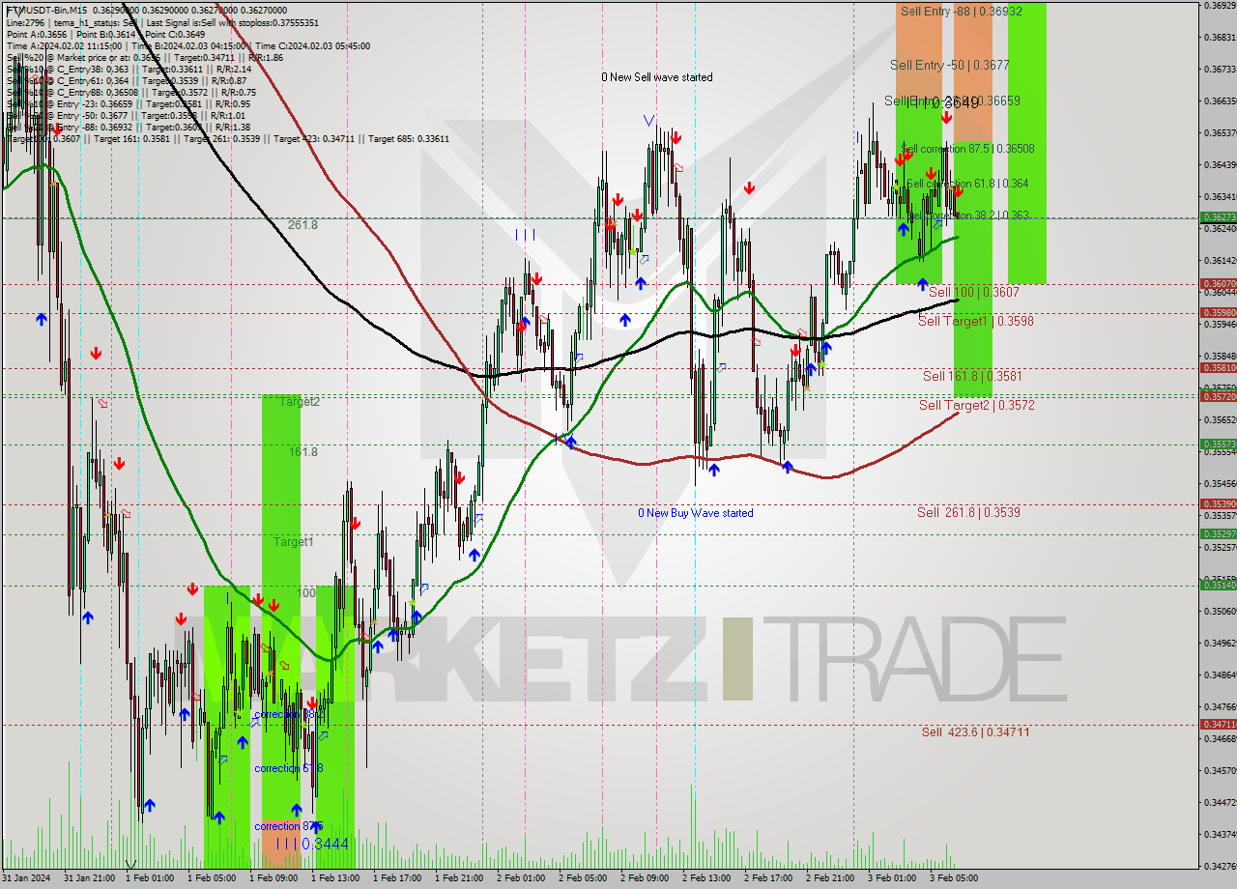Click 'Sell correction 38.2 | 0.363' text
Screen dimensions: 1237x889
(x=967, y=215)
